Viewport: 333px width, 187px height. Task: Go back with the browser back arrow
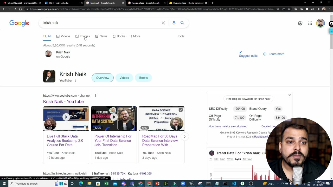point(4,9)
